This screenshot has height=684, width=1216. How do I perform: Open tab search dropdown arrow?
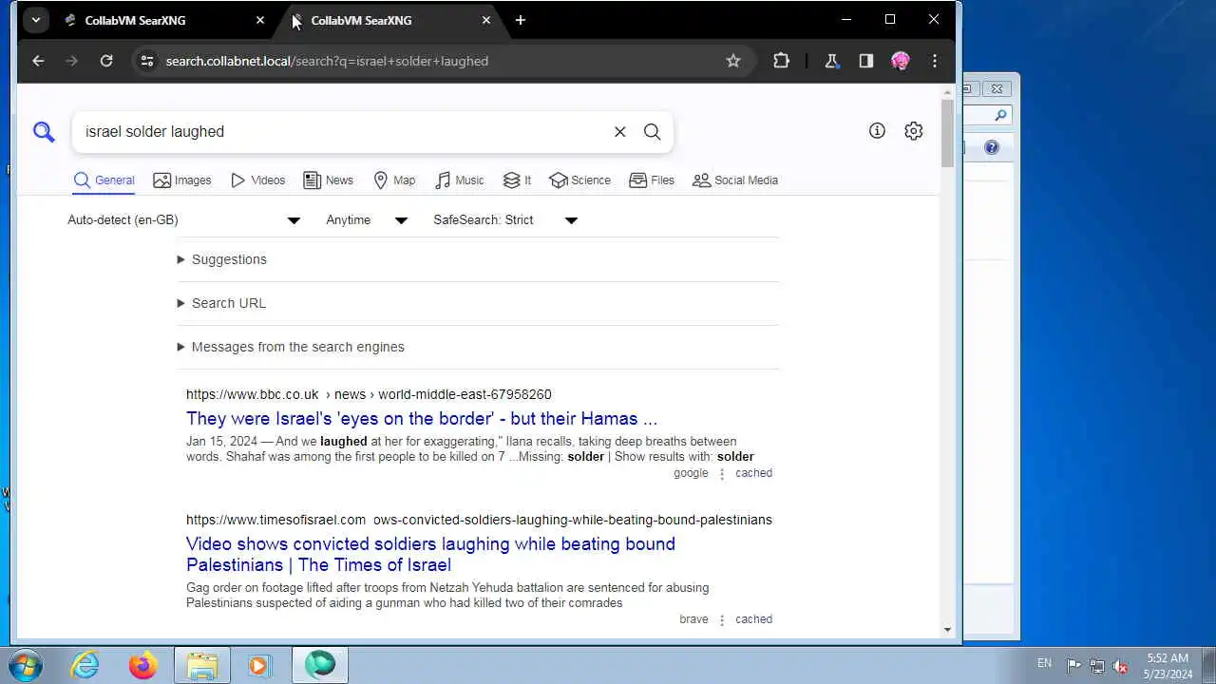pos(35,20)
